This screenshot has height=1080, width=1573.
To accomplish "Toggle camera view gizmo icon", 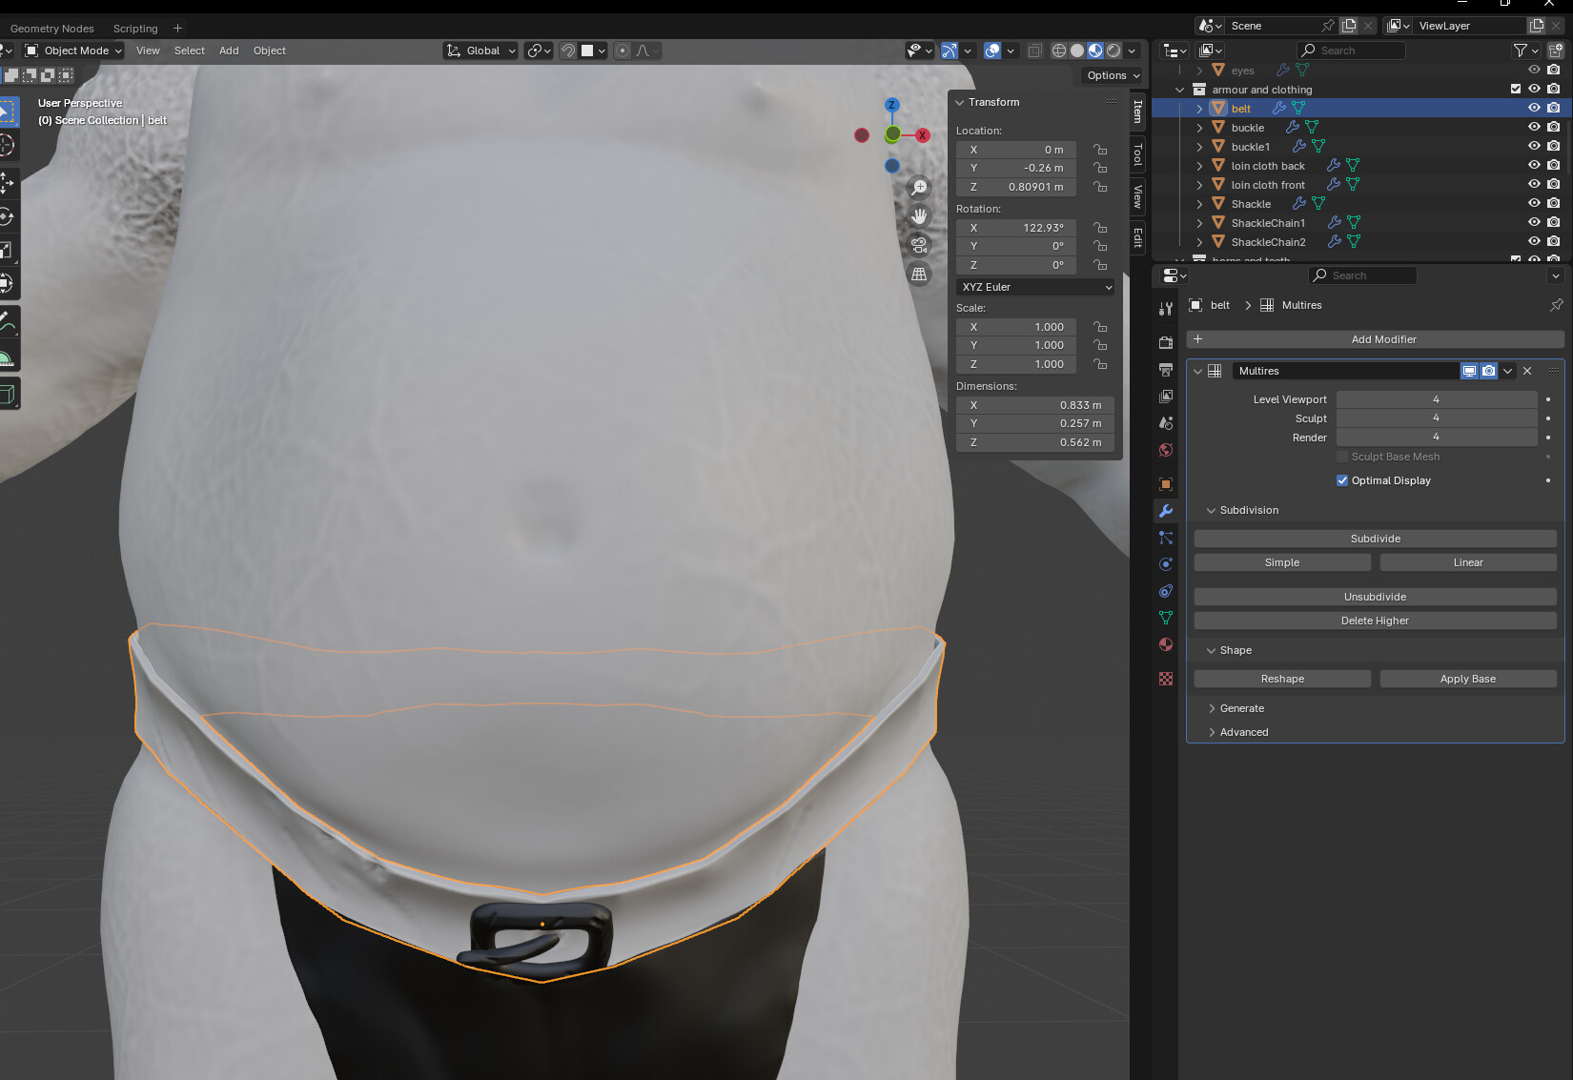I will 919,245.
